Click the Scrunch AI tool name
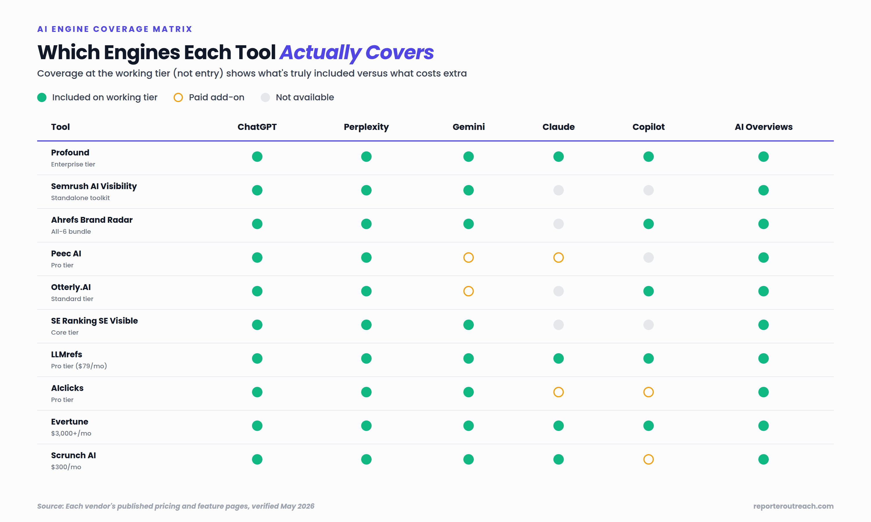871x522 pixels. [x=73, y=456]
